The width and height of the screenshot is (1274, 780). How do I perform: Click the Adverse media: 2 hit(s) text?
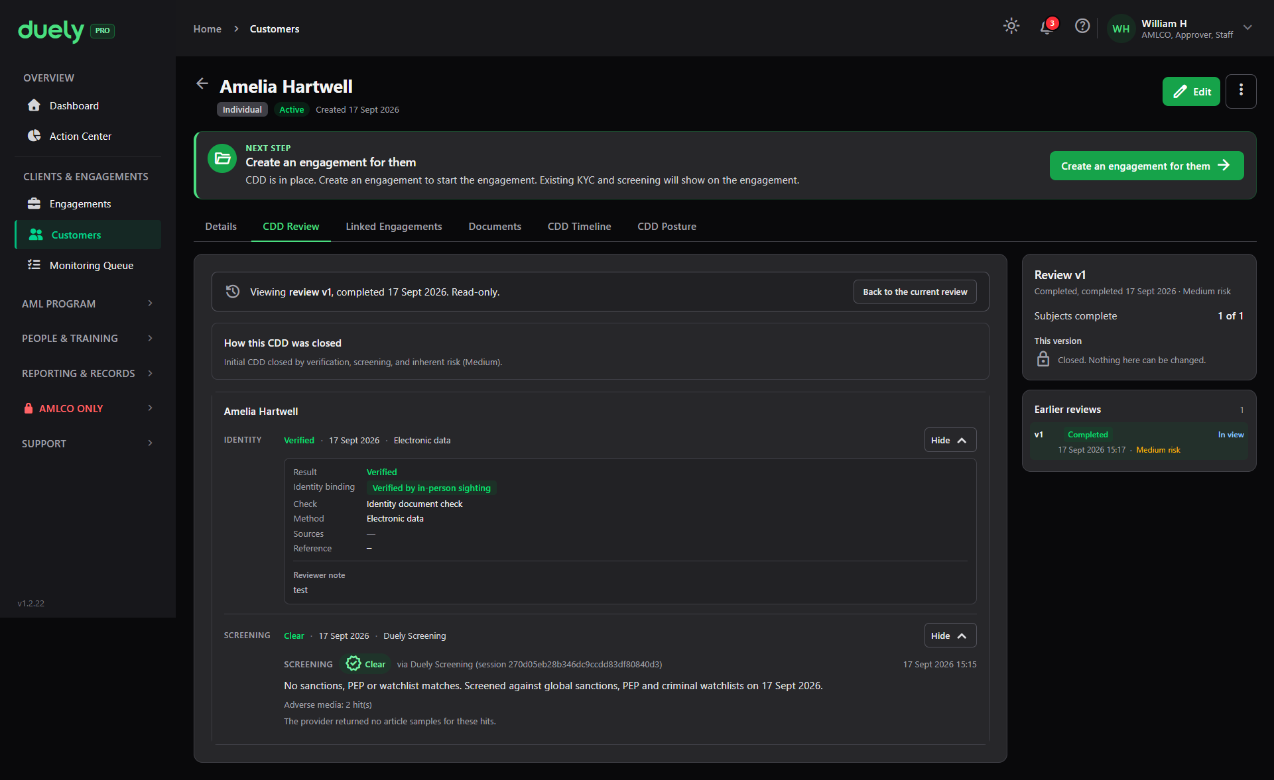328,705
